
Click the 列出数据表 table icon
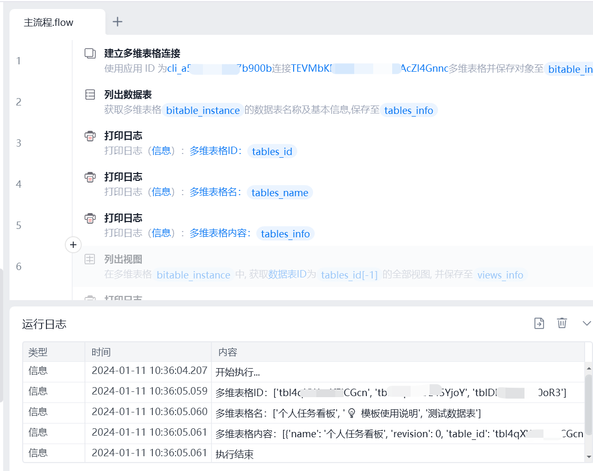pyautogui.click(x=90, y=94)
